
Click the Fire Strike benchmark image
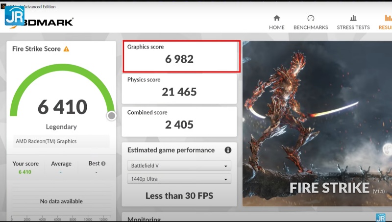pyautogui.click(x=317, y=124)
